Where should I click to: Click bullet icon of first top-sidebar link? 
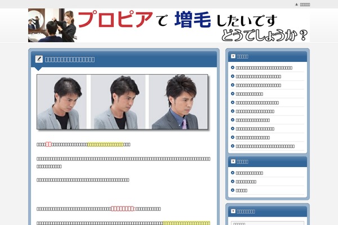[x=233, y=67]
